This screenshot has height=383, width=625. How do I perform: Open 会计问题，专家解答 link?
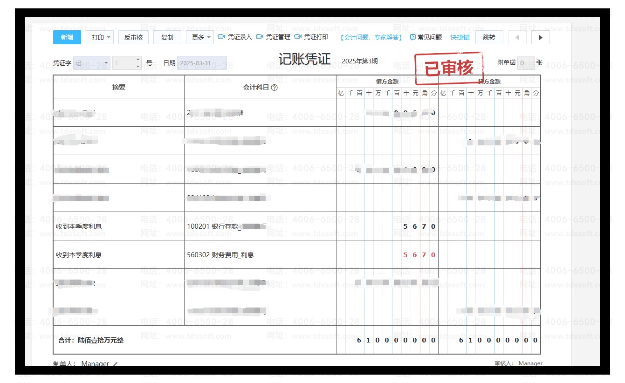click(371, 37)
